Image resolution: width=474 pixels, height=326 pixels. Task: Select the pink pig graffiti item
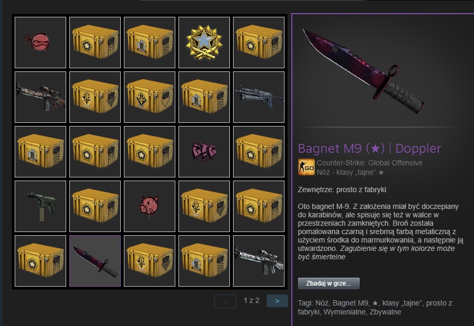pyautogui.click(x=150, y=206)
